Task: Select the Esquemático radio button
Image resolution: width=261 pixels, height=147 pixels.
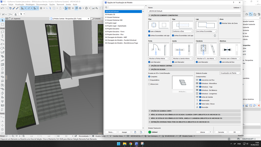Action: pyautogui.click(x=149, y=80)
